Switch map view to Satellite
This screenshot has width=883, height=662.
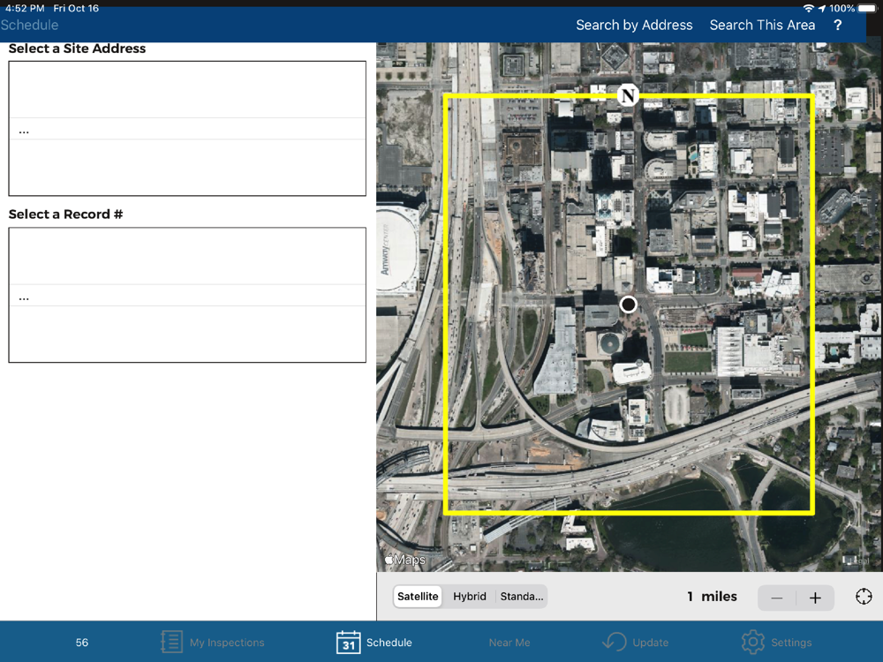(x=418, y=596)
